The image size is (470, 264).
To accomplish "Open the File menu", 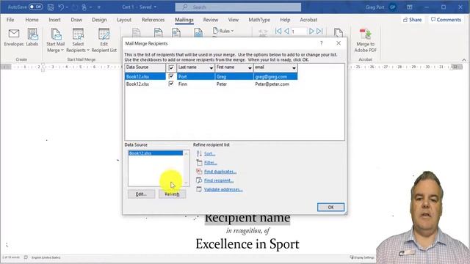I will [x=10, y=20].
